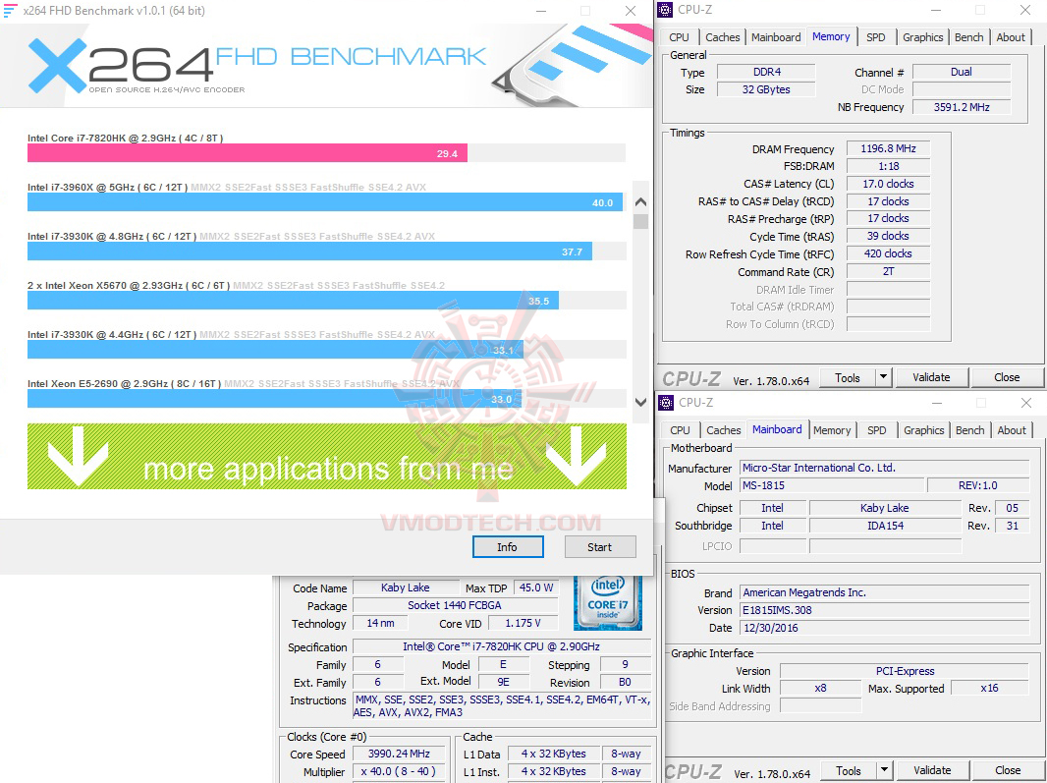1047x783 pixels.
Task: Show About tab in bottom CPU-Z
Action: 1012,430
